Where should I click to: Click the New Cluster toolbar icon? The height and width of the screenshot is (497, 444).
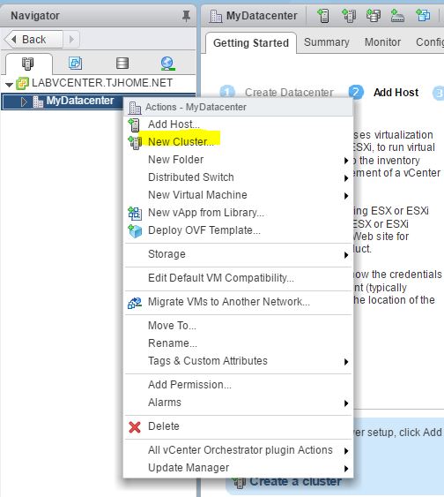tap(349, 16)
